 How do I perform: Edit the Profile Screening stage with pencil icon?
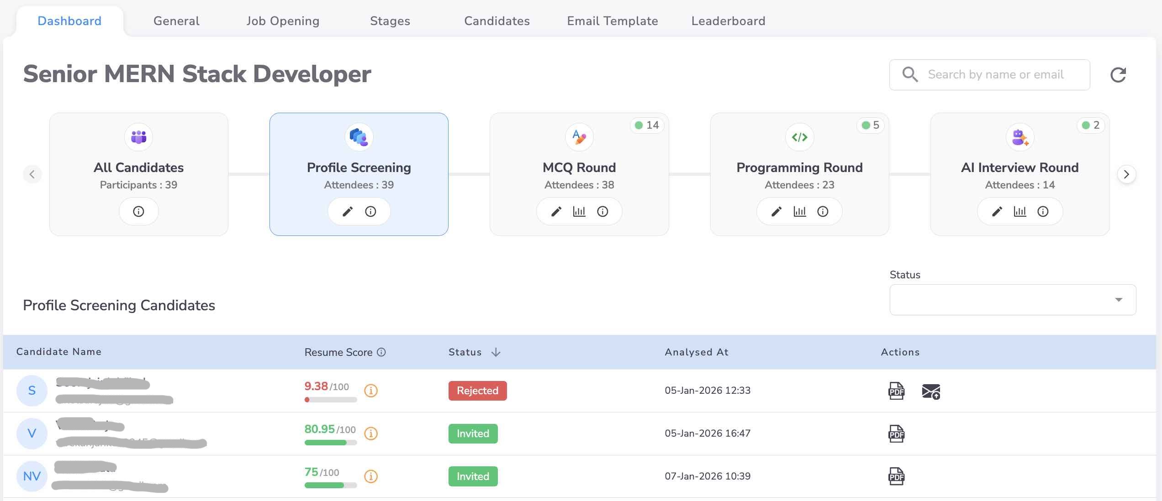348,211
